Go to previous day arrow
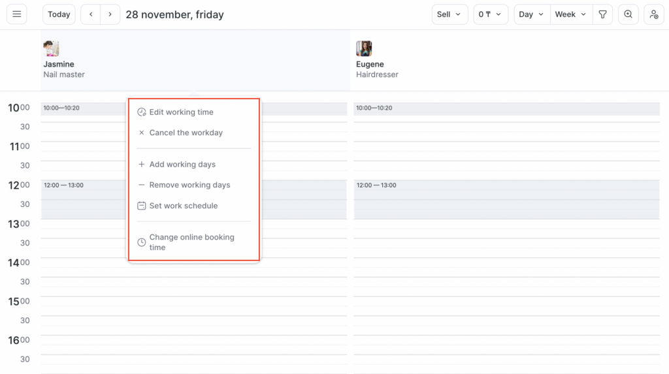This screenshot has width=669, height=374. (91, 14)
